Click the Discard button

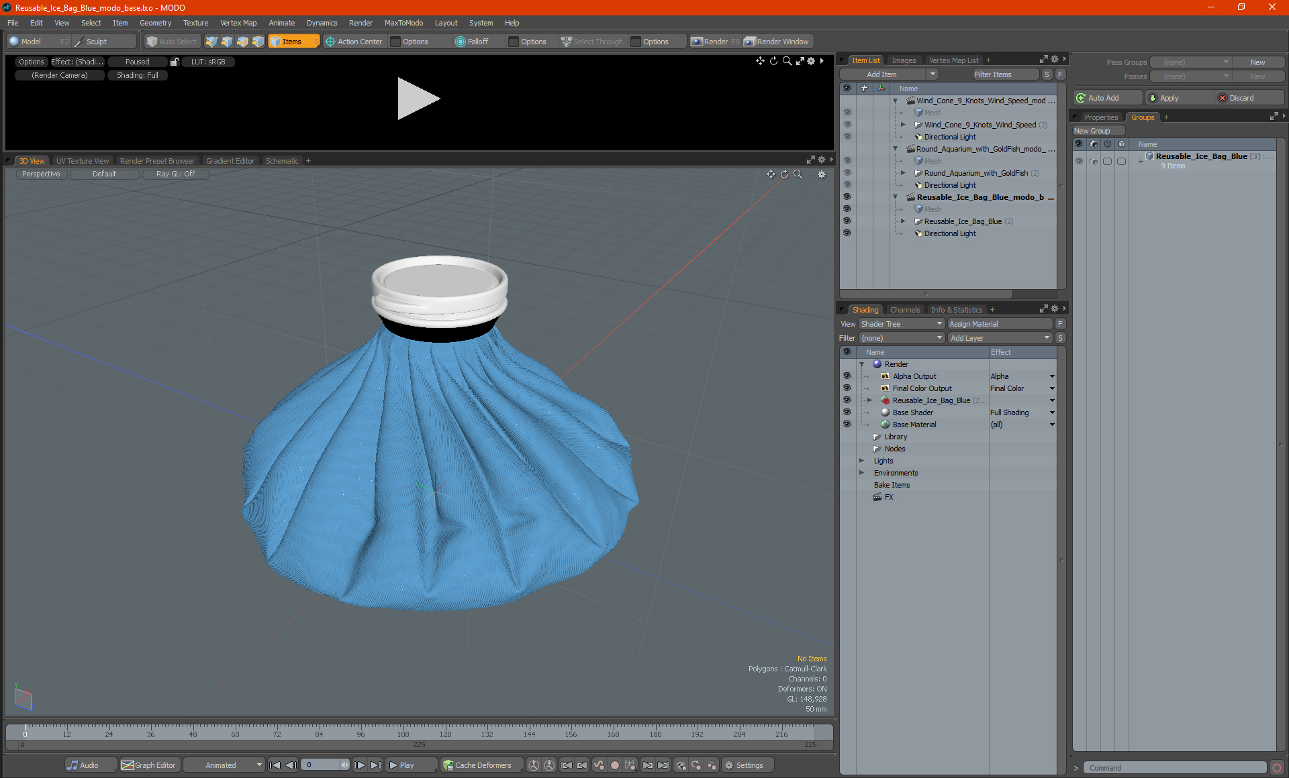[1250, 98]
